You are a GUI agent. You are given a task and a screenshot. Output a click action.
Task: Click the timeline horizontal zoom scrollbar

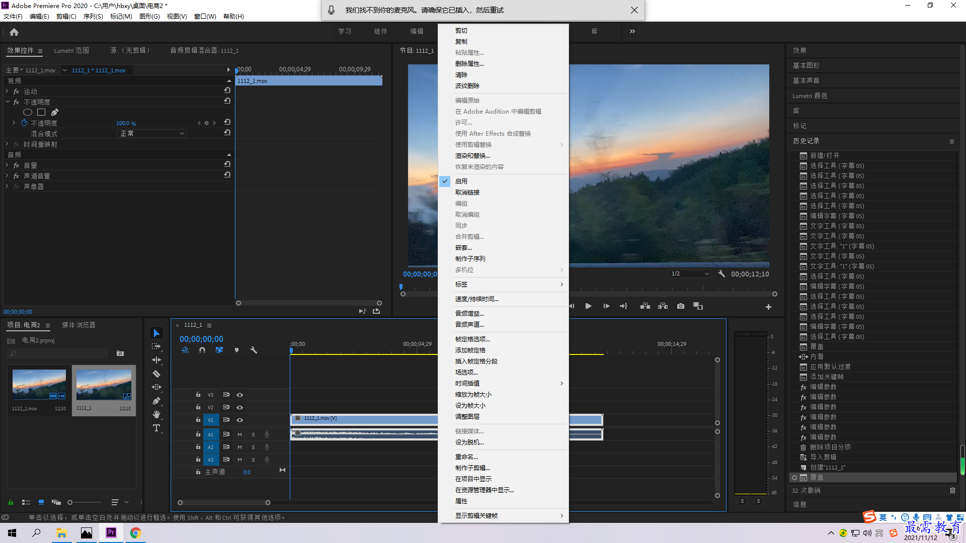224,502
